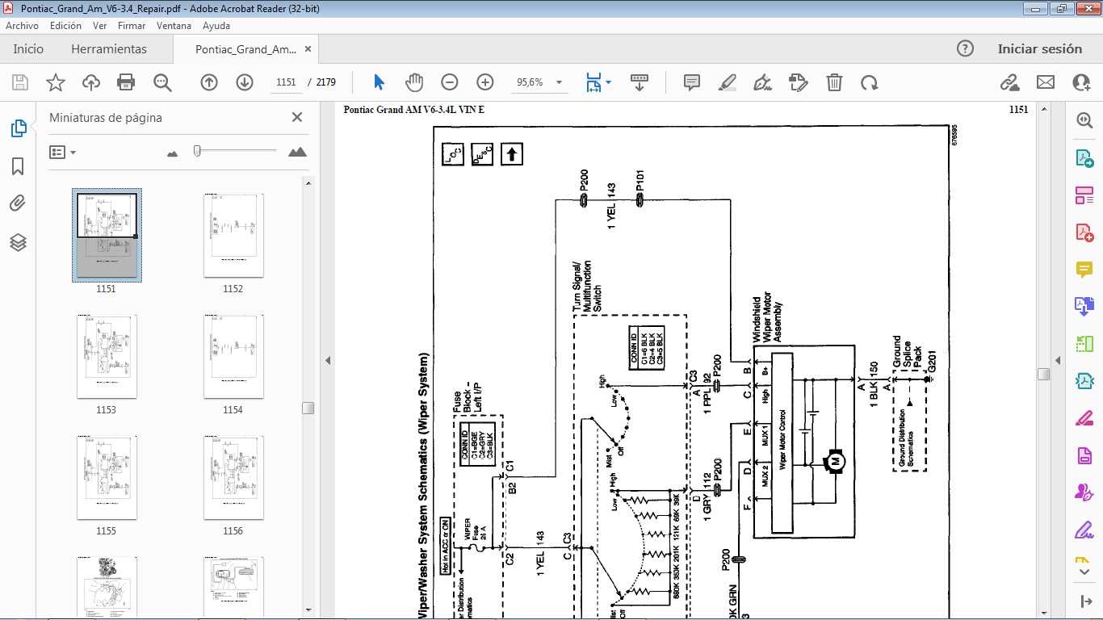Upload to cloud icon

[91, 82]
